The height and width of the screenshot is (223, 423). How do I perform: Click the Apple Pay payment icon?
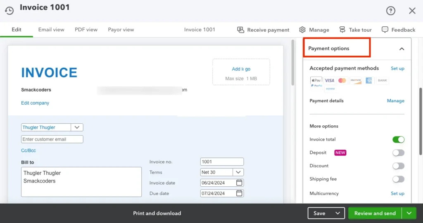click(x=316, y=80)
